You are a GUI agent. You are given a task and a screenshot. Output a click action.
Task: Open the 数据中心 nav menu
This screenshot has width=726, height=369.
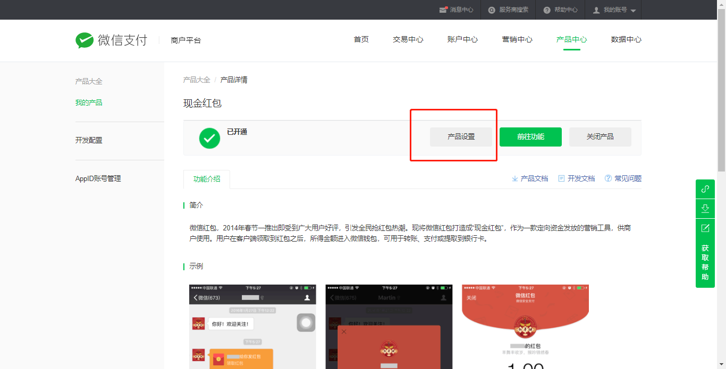click(x=626, y=39)
